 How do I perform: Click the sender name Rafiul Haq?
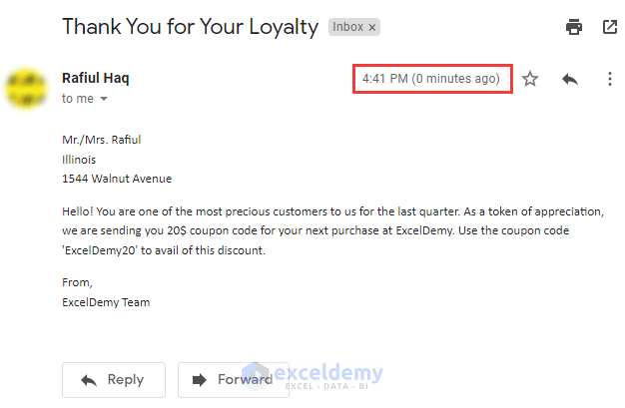[x=96, y=78]
